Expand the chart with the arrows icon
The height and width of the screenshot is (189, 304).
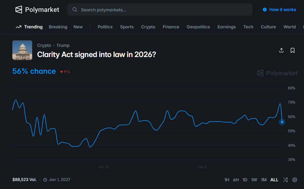(285, 179)
